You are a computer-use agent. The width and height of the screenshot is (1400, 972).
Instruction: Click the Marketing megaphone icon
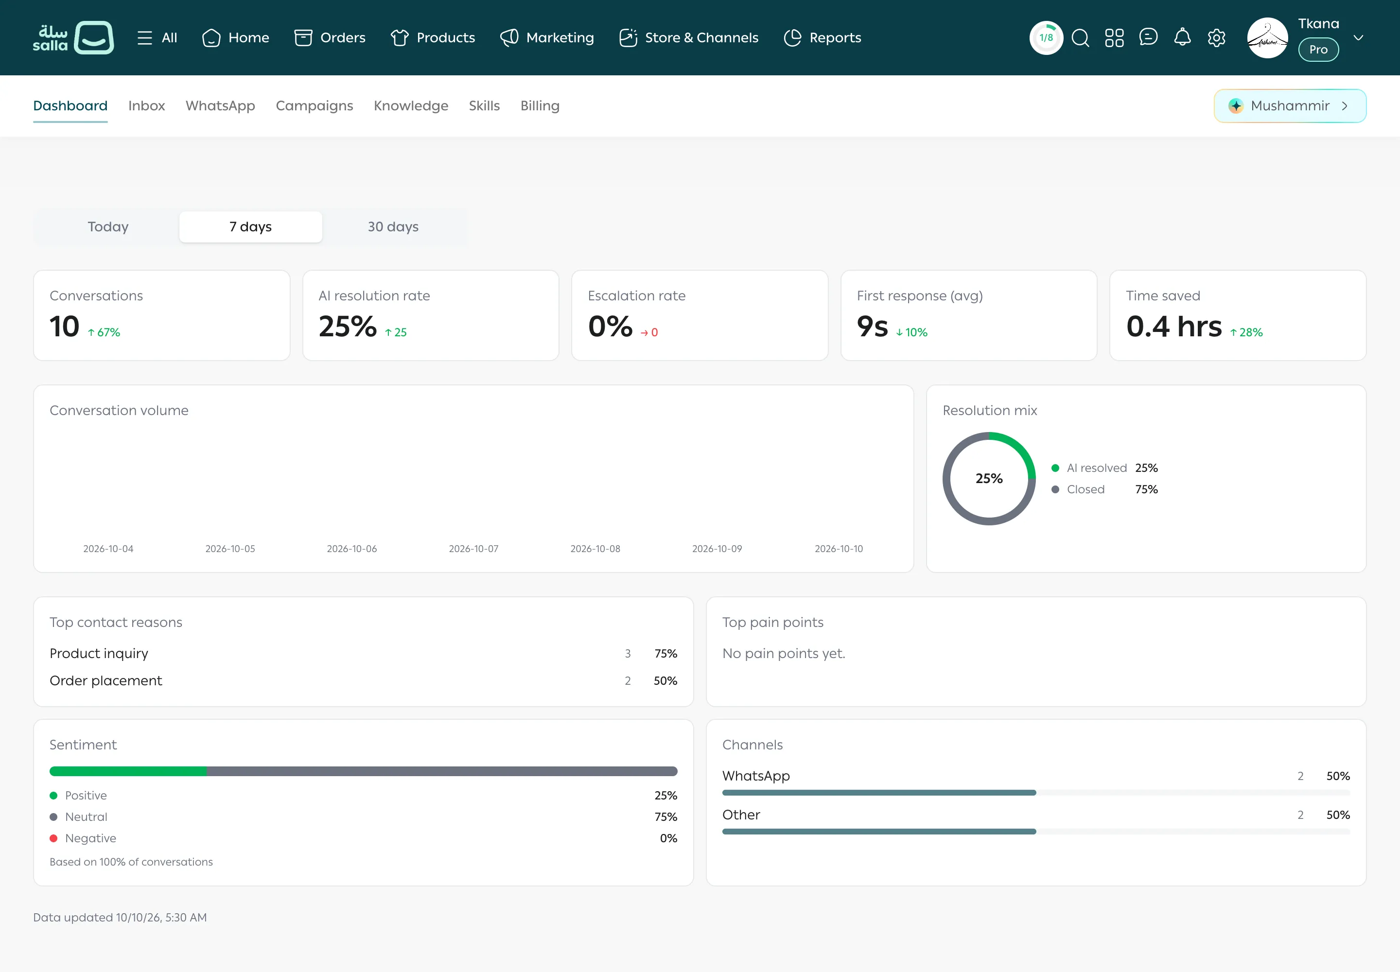click(x=508, y=38)
